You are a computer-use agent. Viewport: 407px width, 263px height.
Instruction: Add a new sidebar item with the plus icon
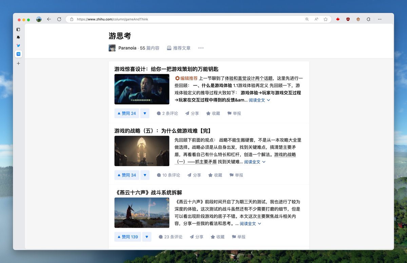point(18,63)
